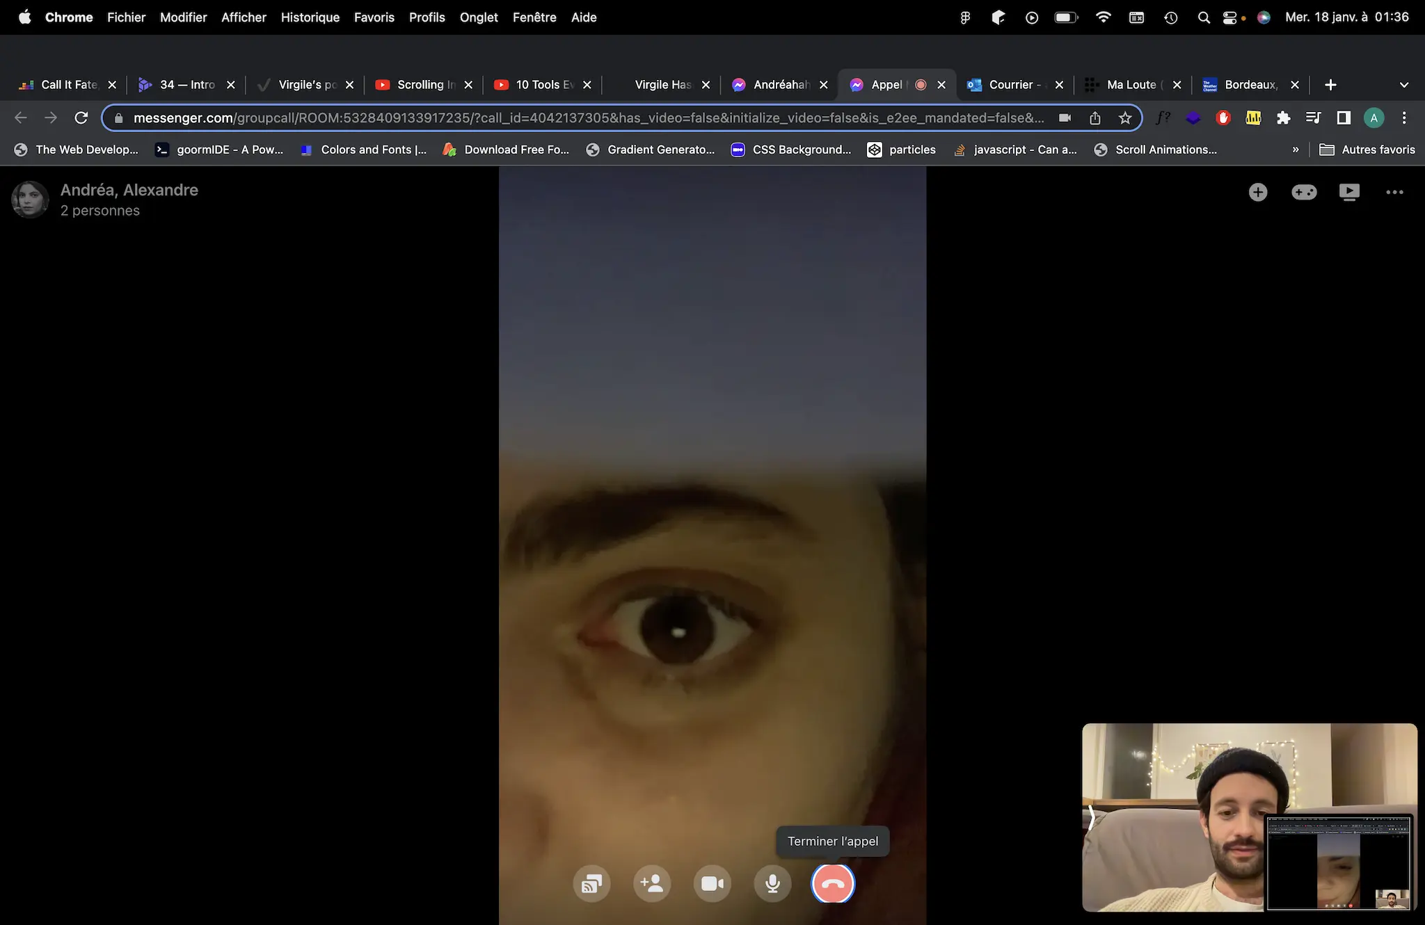
Task: Open the game controller activities icon
Action: (1304, 192)
